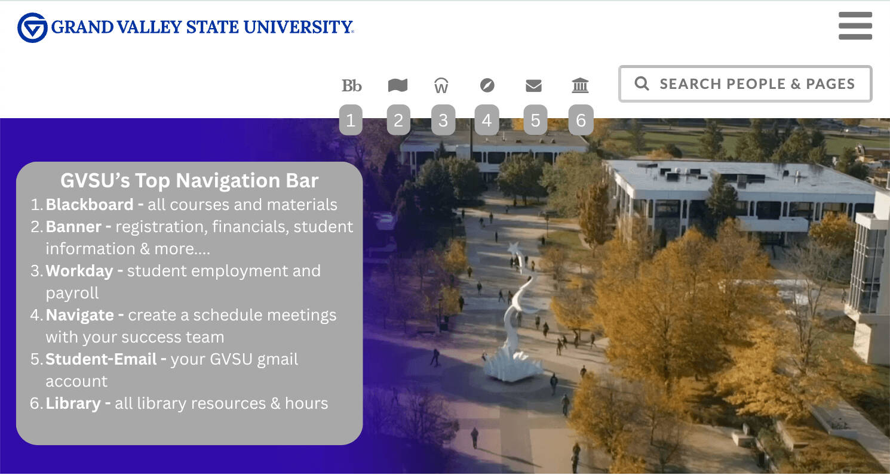
Task: Click the Blackboard list entry text
Action: pyautogui.click(x=192, y=204)
